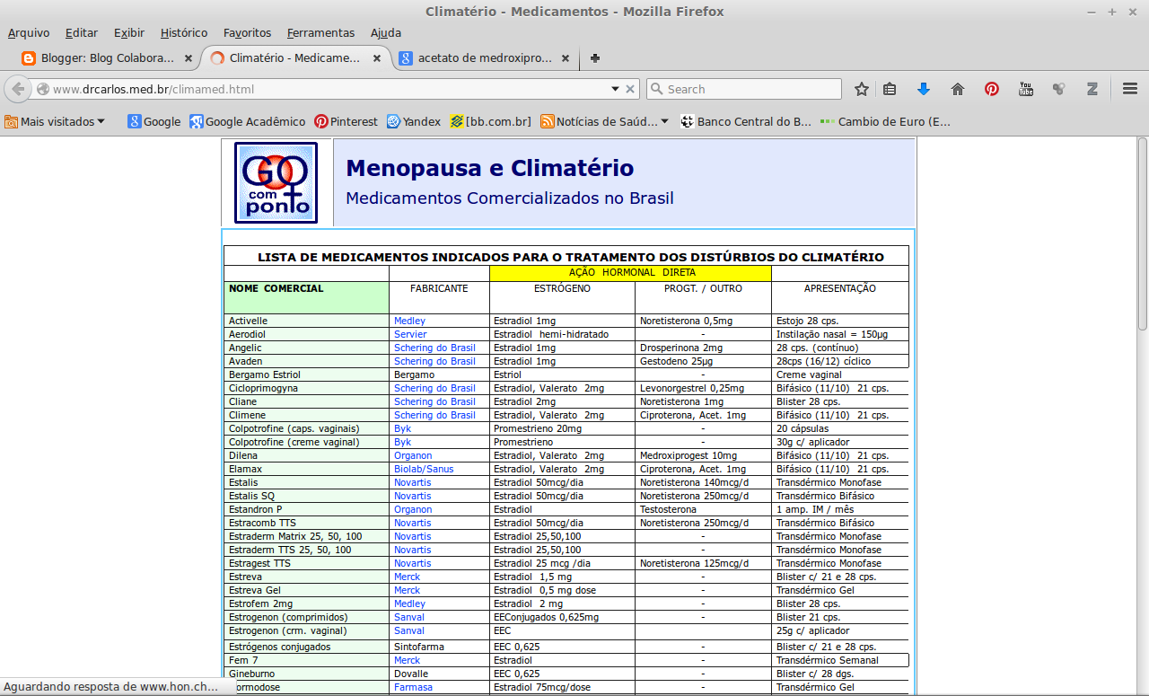Open the Google Acadêmico bookmark
This screenshot has height=696, width=1149.
(x=247, y=121)
